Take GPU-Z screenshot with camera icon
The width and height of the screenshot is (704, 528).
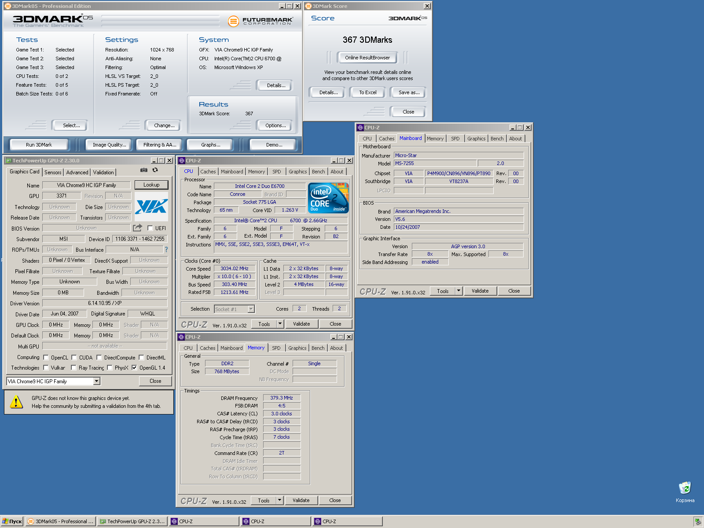[x=144, y=170]
